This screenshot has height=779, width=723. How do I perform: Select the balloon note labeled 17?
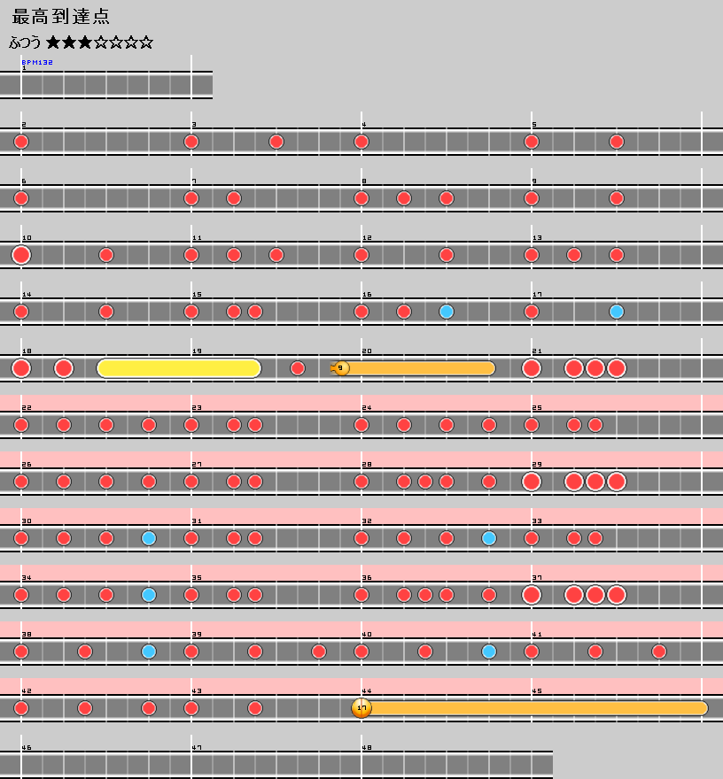pyautogui.click(x=361, y=708)
